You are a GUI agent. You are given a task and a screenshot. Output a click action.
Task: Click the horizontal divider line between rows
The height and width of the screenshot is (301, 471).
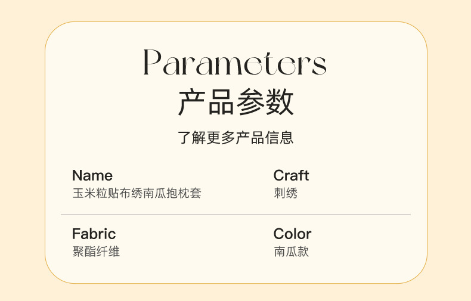point(236,215)
